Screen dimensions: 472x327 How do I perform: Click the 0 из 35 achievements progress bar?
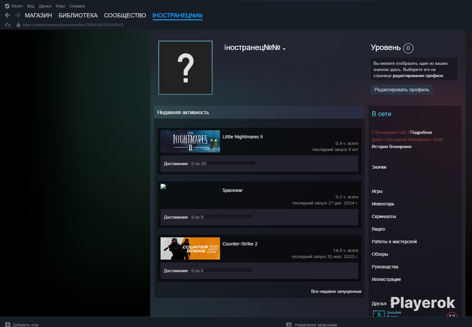pyautogui.click(x=232, y=163)
